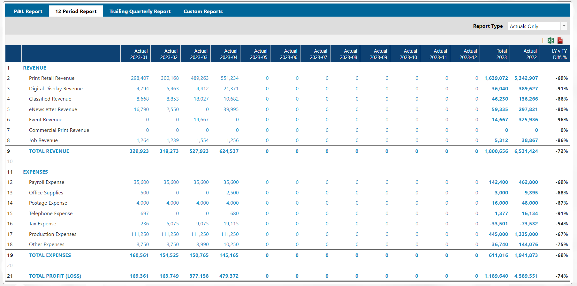Open the Trailing Quarterly Report tab
Viewport: 577px width, 286px height.
click(x=140, y=11)
